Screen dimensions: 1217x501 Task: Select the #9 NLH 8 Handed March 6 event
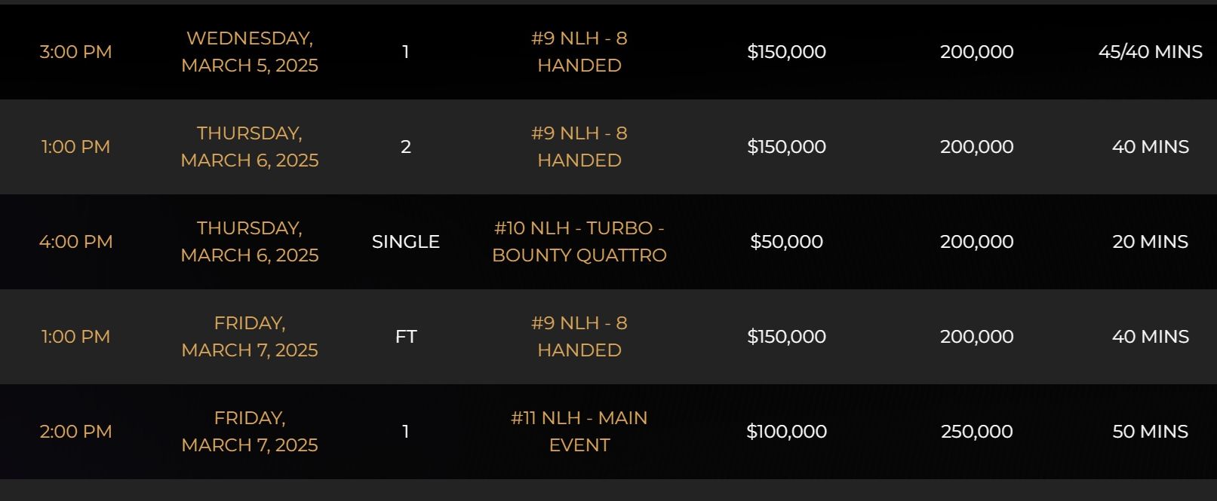click(x=579, y=147)
